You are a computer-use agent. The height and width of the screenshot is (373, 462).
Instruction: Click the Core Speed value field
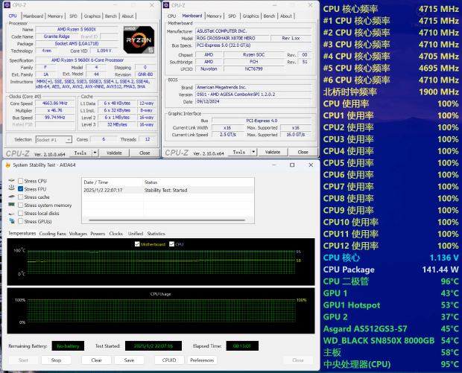point(55,103)
